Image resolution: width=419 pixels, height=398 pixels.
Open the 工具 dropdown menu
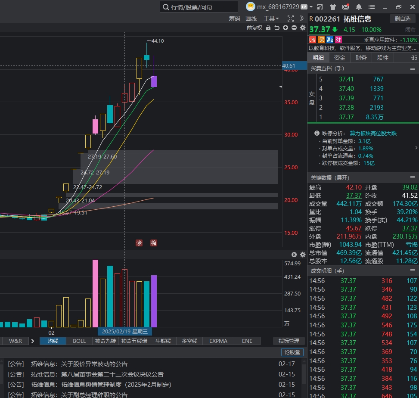click(271, 19)
